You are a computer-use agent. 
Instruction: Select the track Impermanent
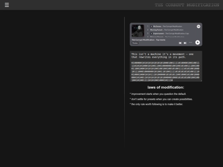coord(159,33)
